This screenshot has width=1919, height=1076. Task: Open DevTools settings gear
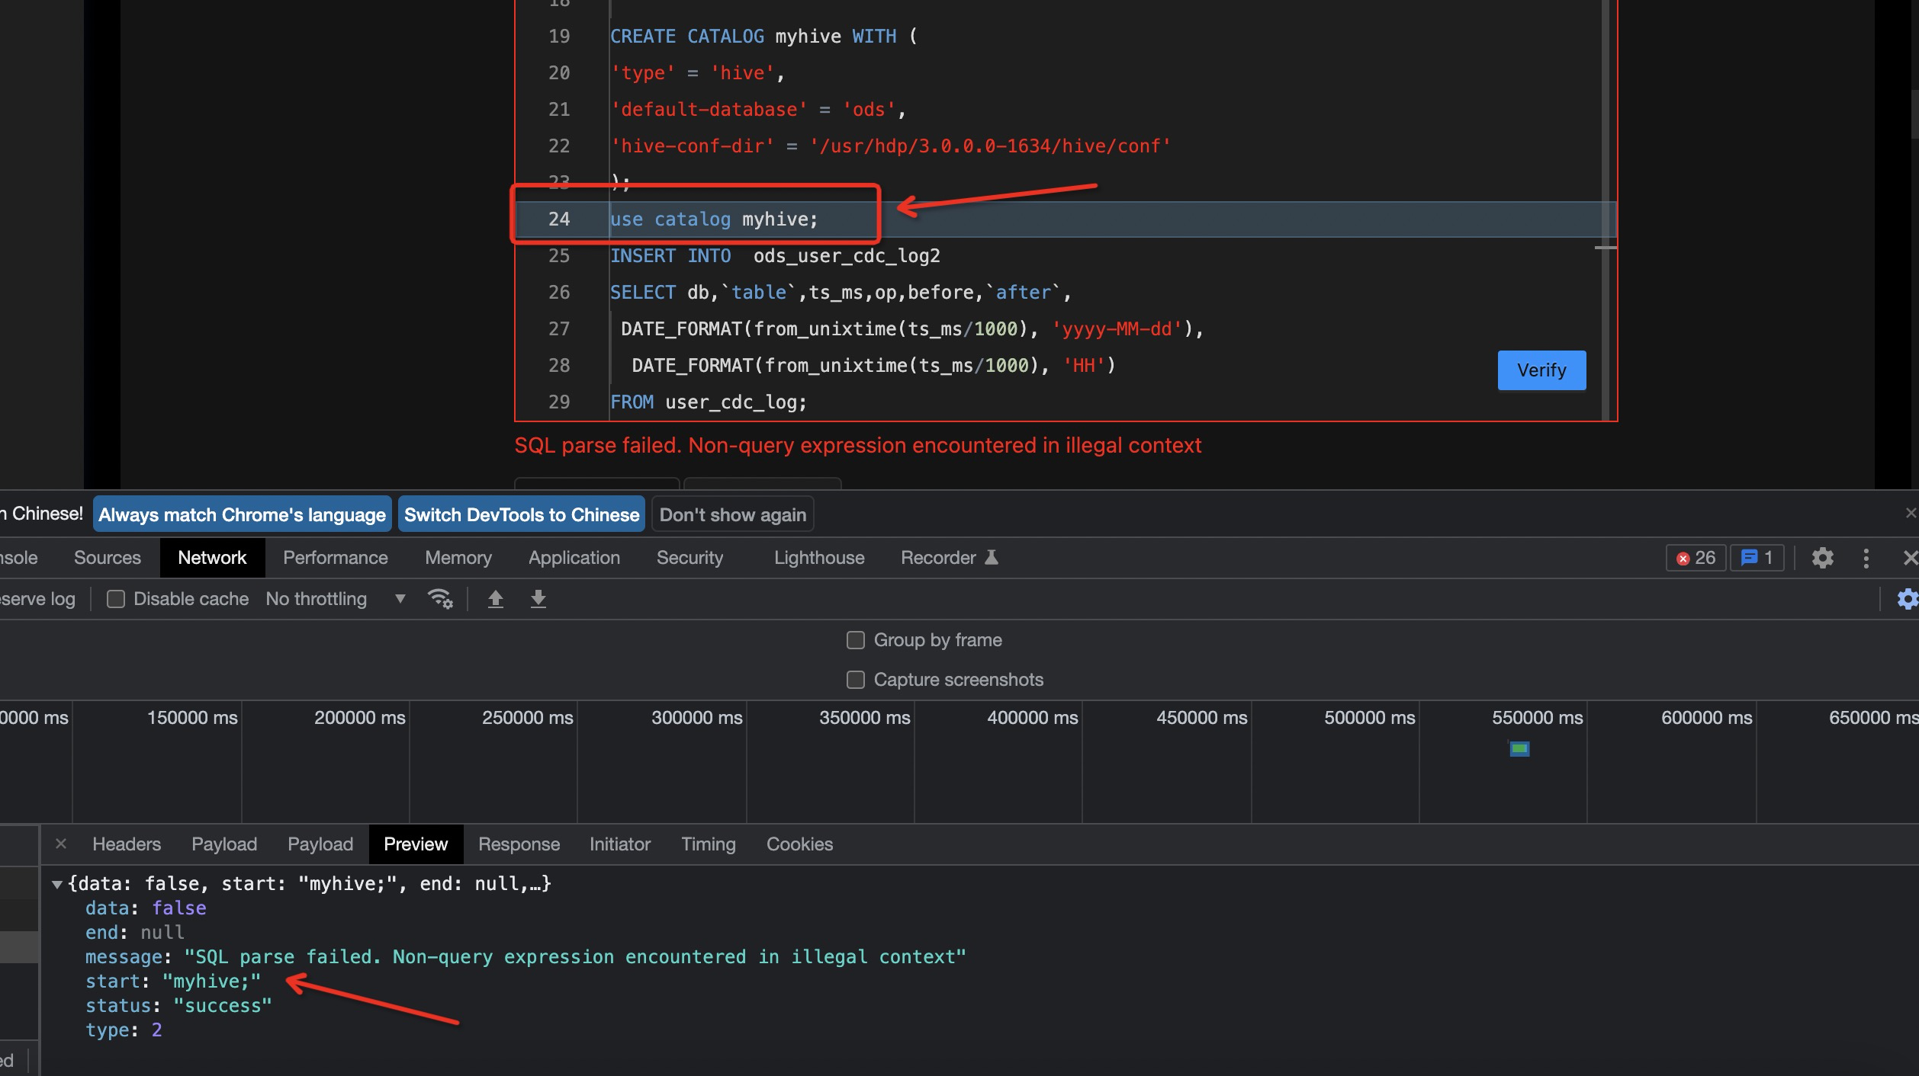click(x=1823, y=557)
